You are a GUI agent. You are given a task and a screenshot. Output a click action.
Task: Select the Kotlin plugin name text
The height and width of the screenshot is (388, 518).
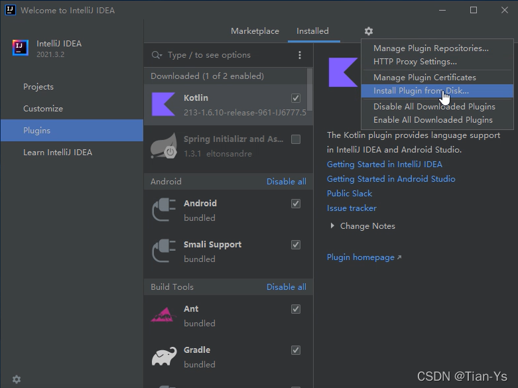coord(196,97)
